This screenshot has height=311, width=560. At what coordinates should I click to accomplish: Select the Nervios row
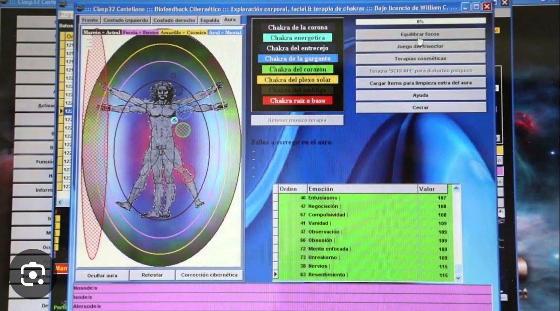(363, 266)
